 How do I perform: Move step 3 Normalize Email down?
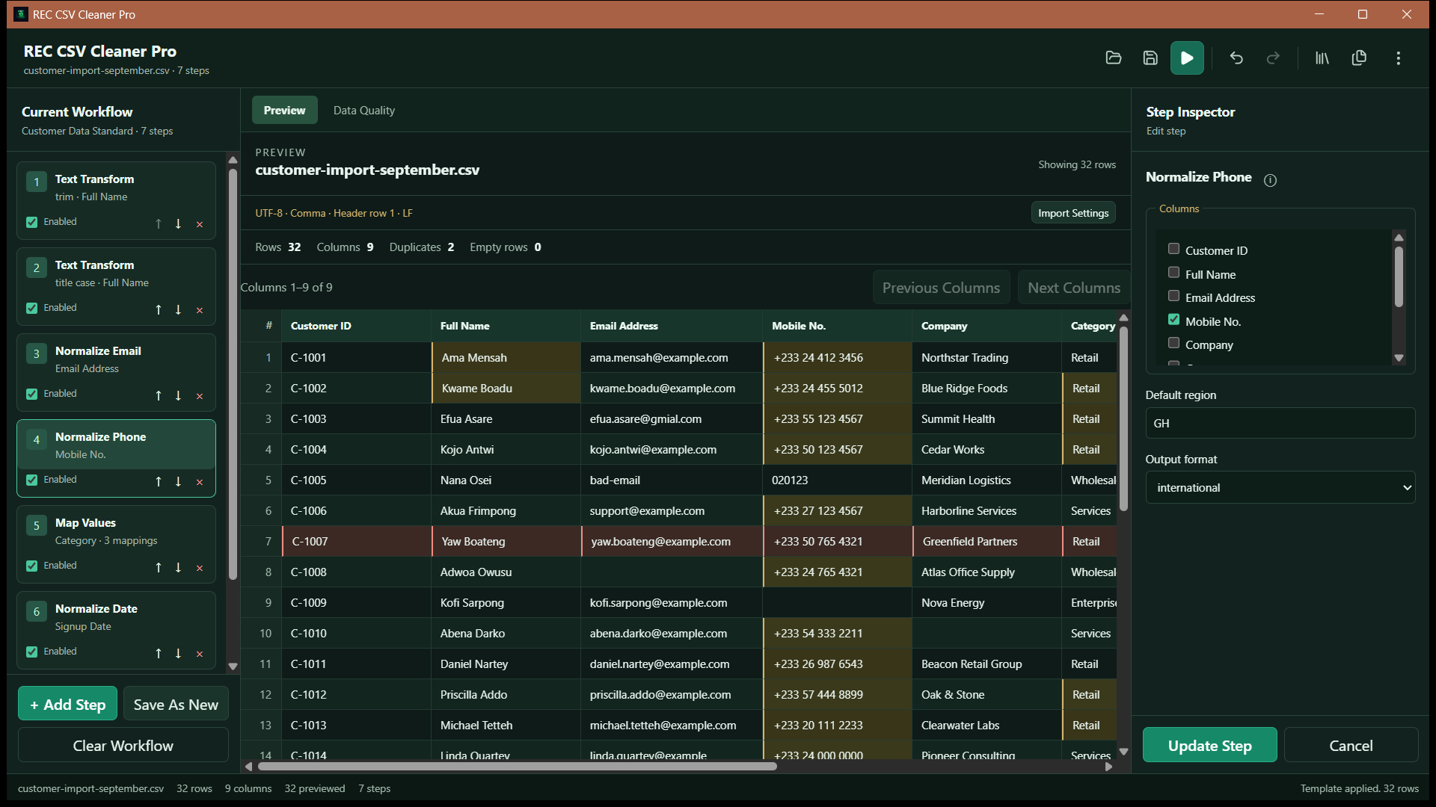pyautogui.click(x=178, y=396)
